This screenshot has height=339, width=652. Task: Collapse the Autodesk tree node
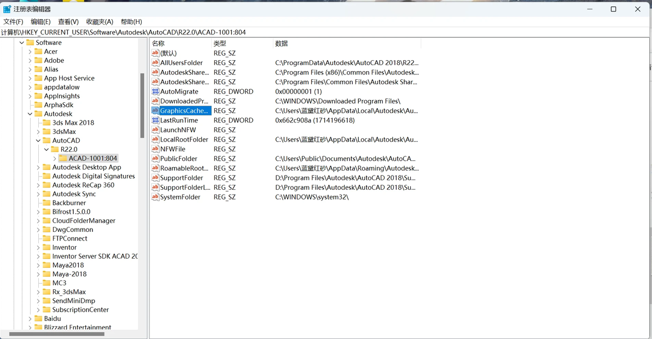pyautogui.click(x=30, y=114)
